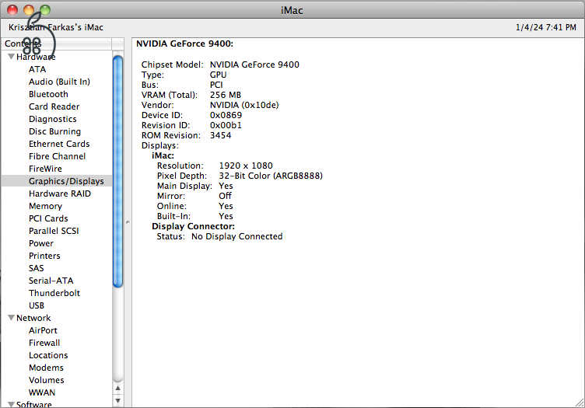This screenshot has height=408, width=585.
Task: Click No Display Connected status text
Action: [237, 236]
